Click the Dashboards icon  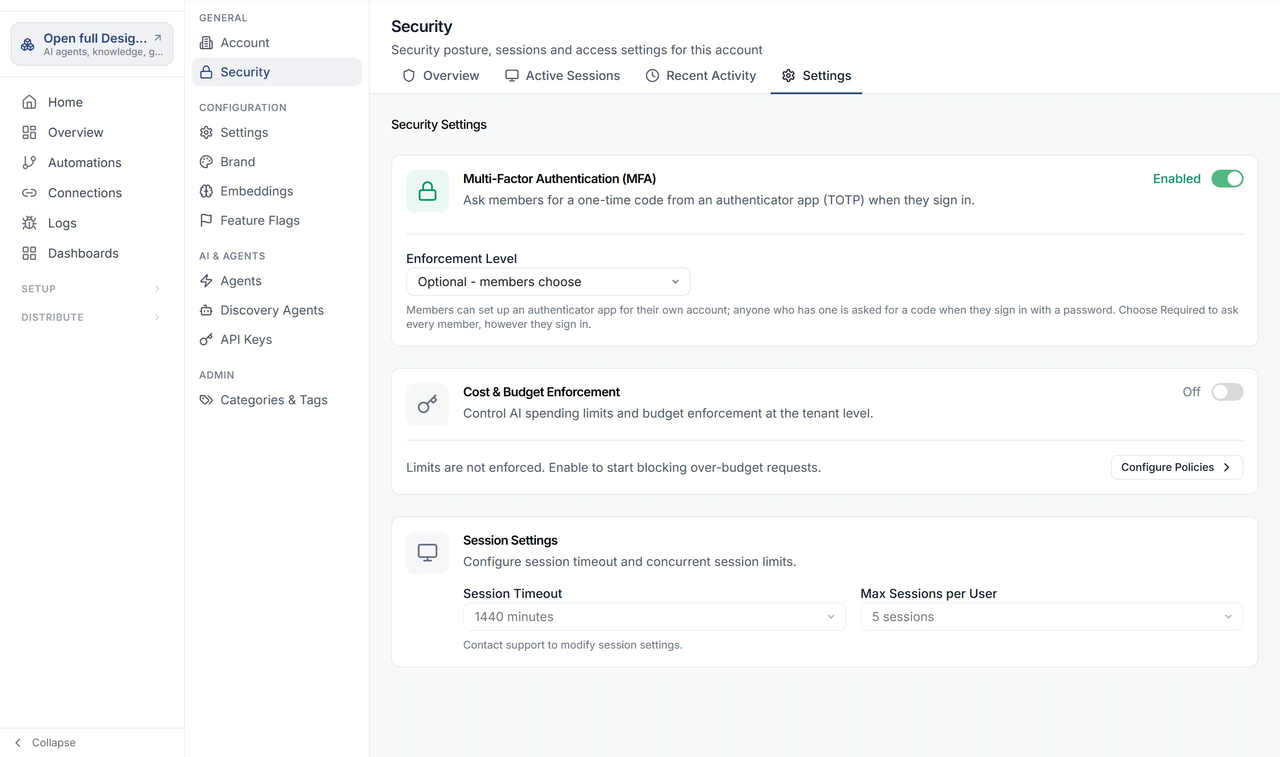click(29, 253)
